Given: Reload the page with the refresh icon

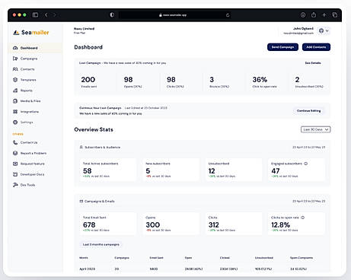Looking at the screenshot, I should point(228,15).
